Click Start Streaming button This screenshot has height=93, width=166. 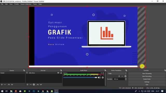(147, 73)
